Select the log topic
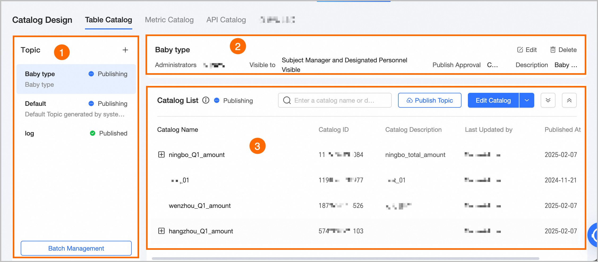 [x=76, y=133]
